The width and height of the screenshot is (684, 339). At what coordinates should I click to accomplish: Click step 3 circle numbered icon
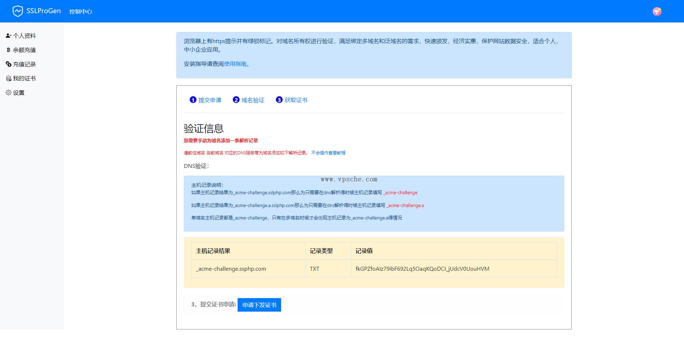pyautogui.click(x=279, y=100)
